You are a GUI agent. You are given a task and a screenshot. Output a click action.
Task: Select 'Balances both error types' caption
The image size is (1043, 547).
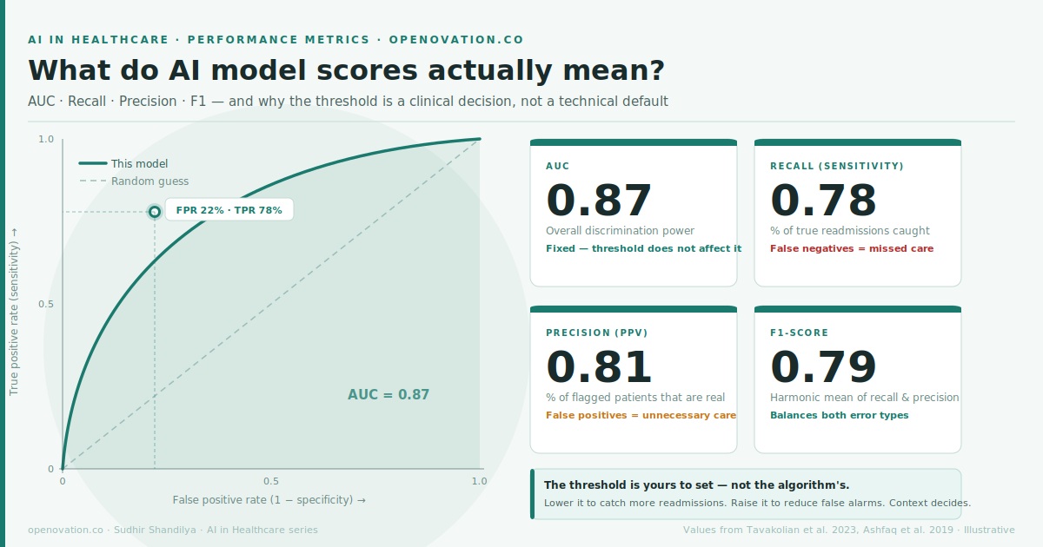839,415
